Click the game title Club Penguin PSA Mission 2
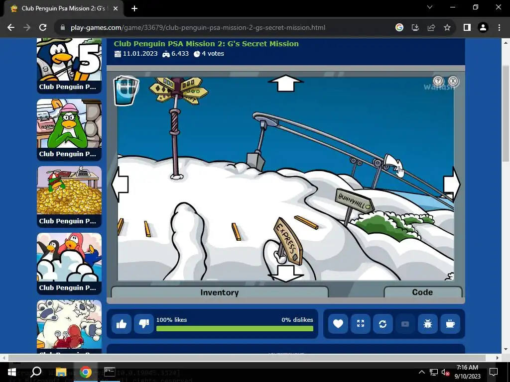510x382 pixels. tap(206, 44)
